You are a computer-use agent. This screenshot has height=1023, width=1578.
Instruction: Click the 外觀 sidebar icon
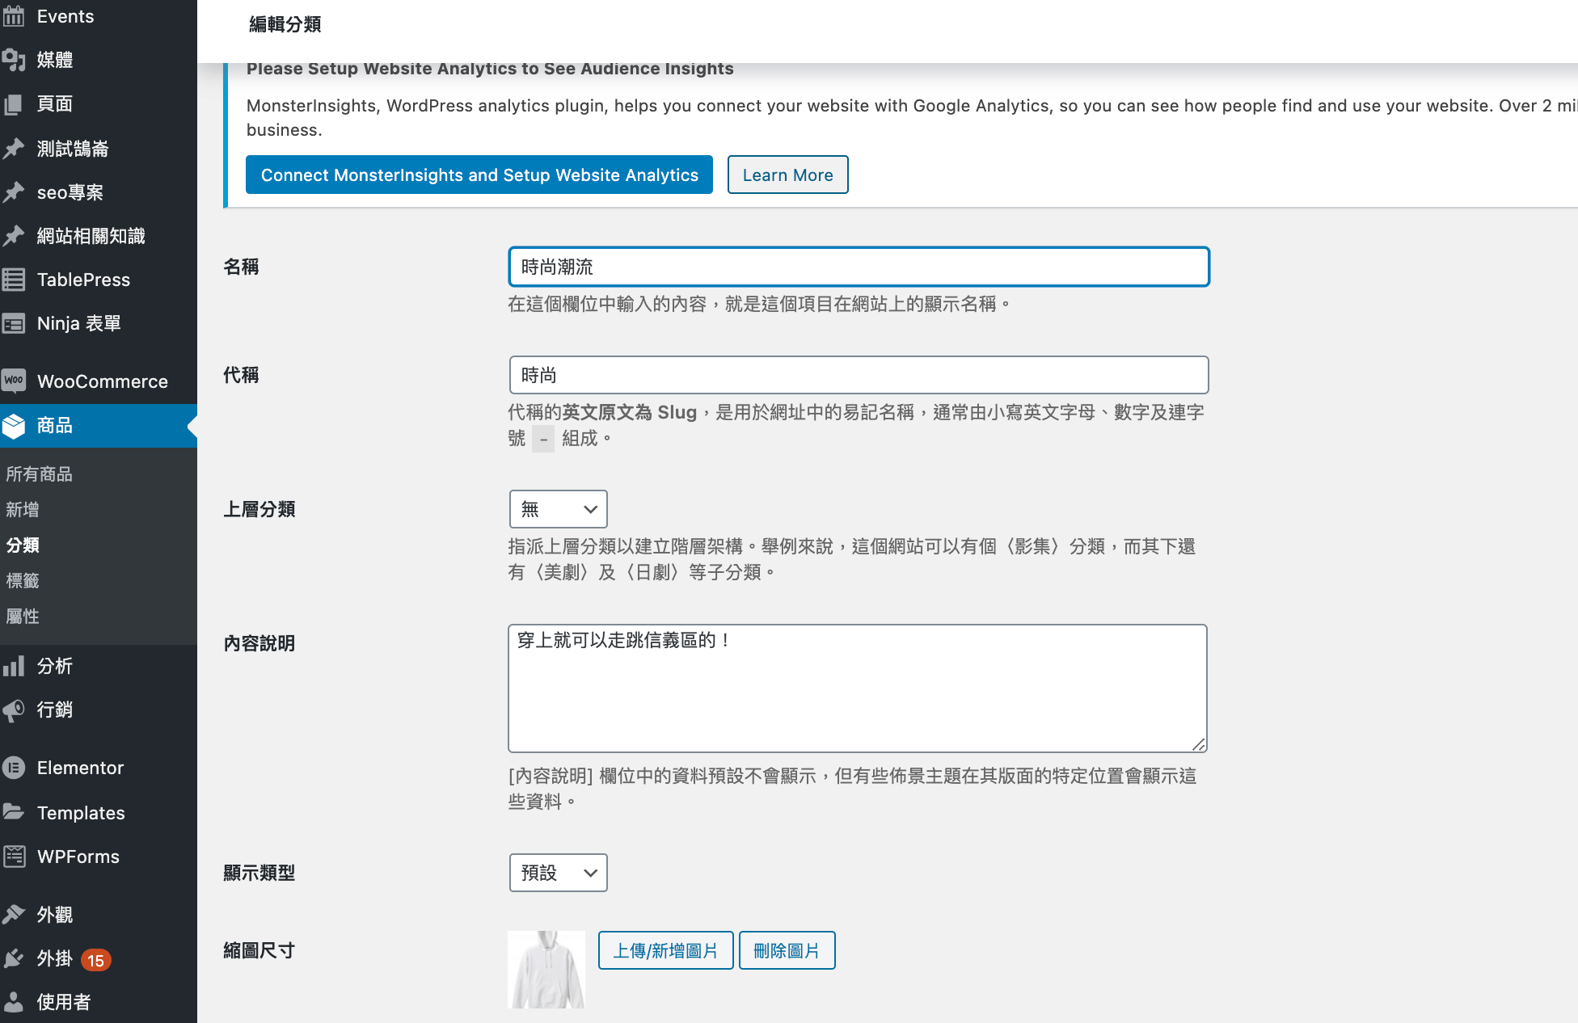[x=16, y=912]
